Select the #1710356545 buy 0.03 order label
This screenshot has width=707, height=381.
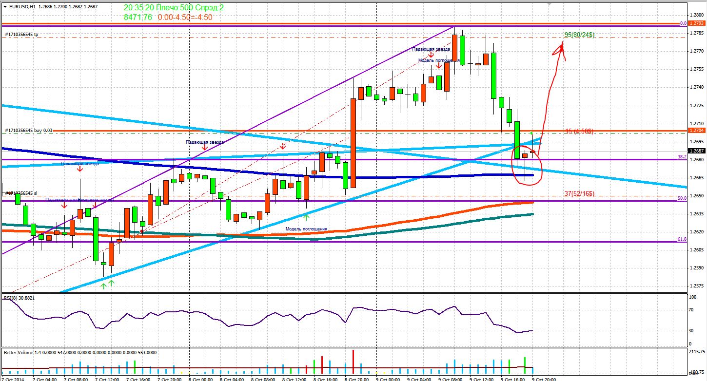tap(29, 131)
